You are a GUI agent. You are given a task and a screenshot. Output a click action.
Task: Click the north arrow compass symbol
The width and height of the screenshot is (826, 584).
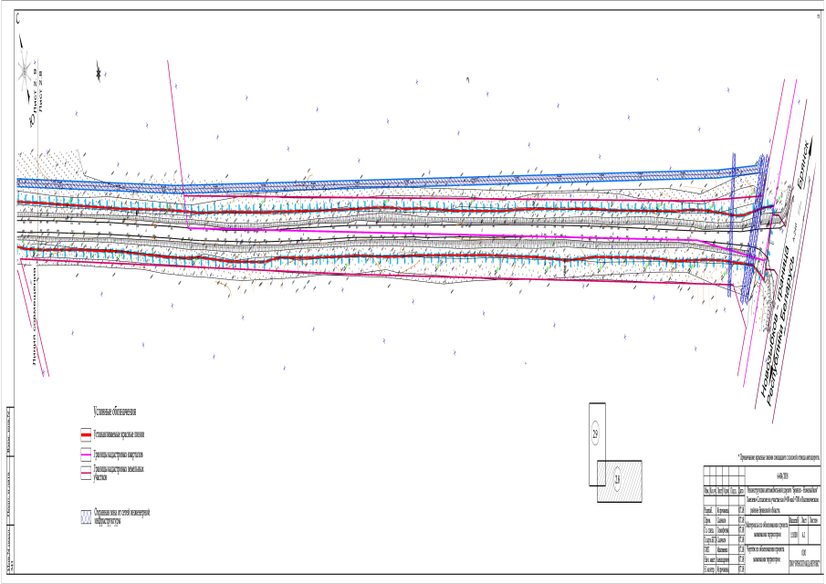(25, 71)
